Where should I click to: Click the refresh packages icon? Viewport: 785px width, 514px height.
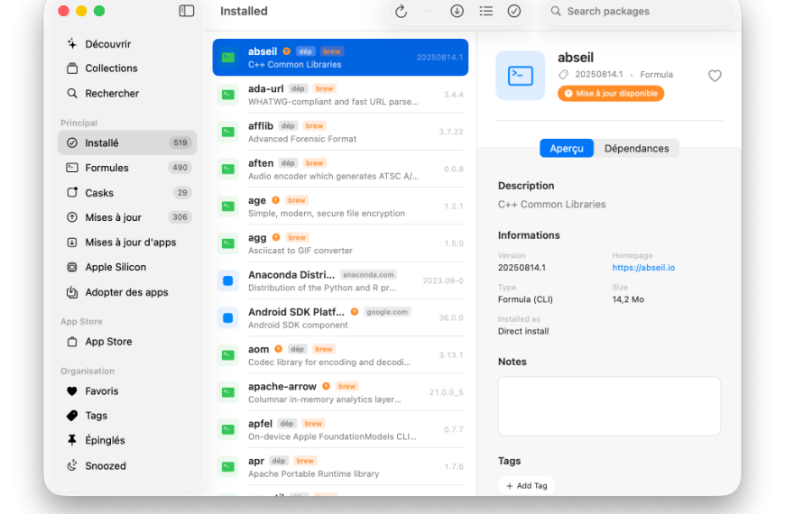point(401,11)
